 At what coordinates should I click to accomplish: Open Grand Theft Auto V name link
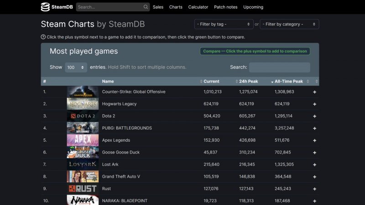click(121, 176)
